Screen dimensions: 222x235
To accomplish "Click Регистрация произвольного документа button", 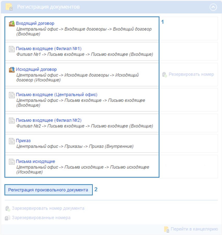I will coord(48,190).
